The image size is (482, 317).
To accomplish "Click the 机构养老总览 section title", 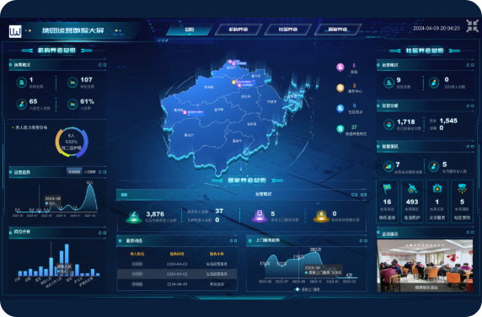I will click(x=56, y=51).
